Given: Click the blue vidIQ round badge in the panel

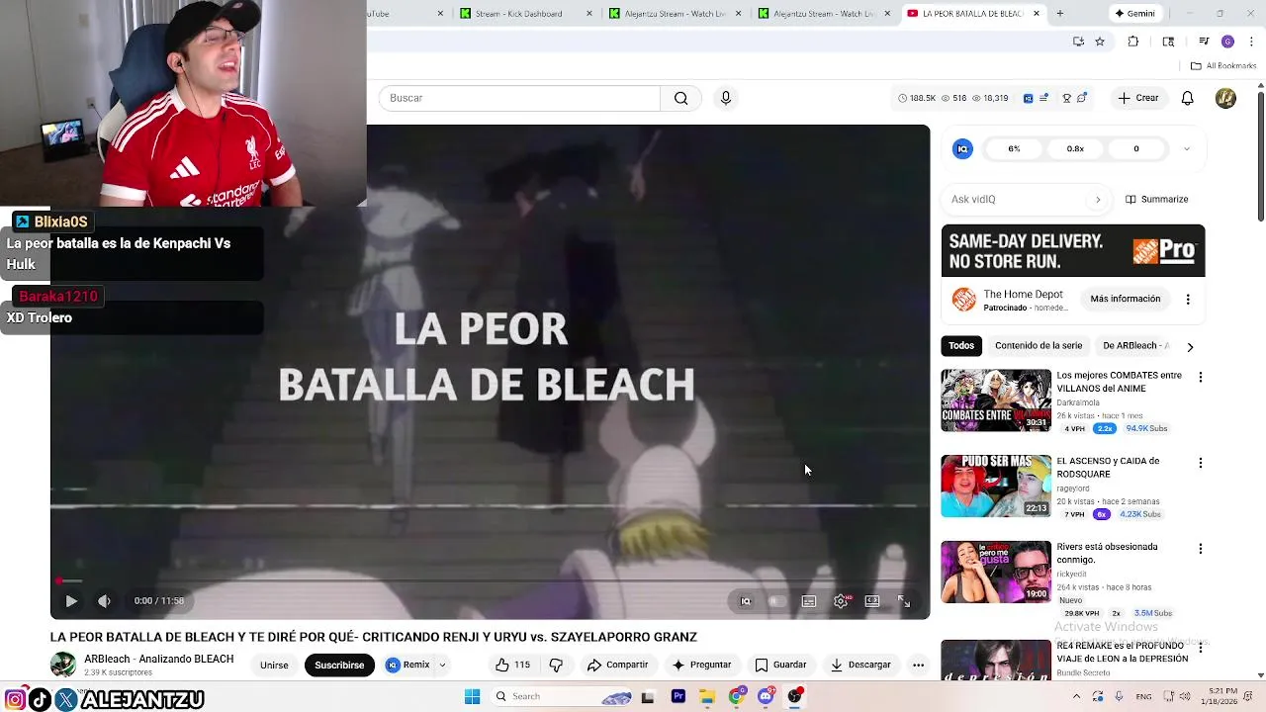Looking at the screenshot, I should (962, 148).
